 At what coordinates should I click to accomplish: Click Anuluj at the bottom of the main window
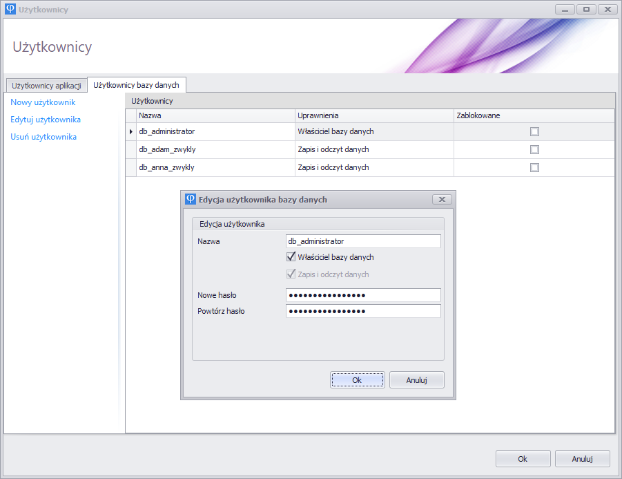coord(583,459)
